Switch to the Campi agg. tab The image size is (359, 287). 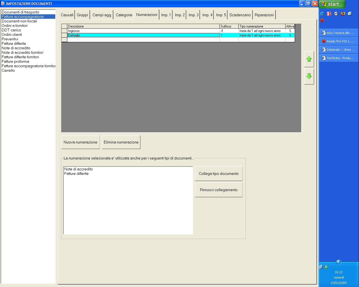pyautogui.click(x=102, y=15)
